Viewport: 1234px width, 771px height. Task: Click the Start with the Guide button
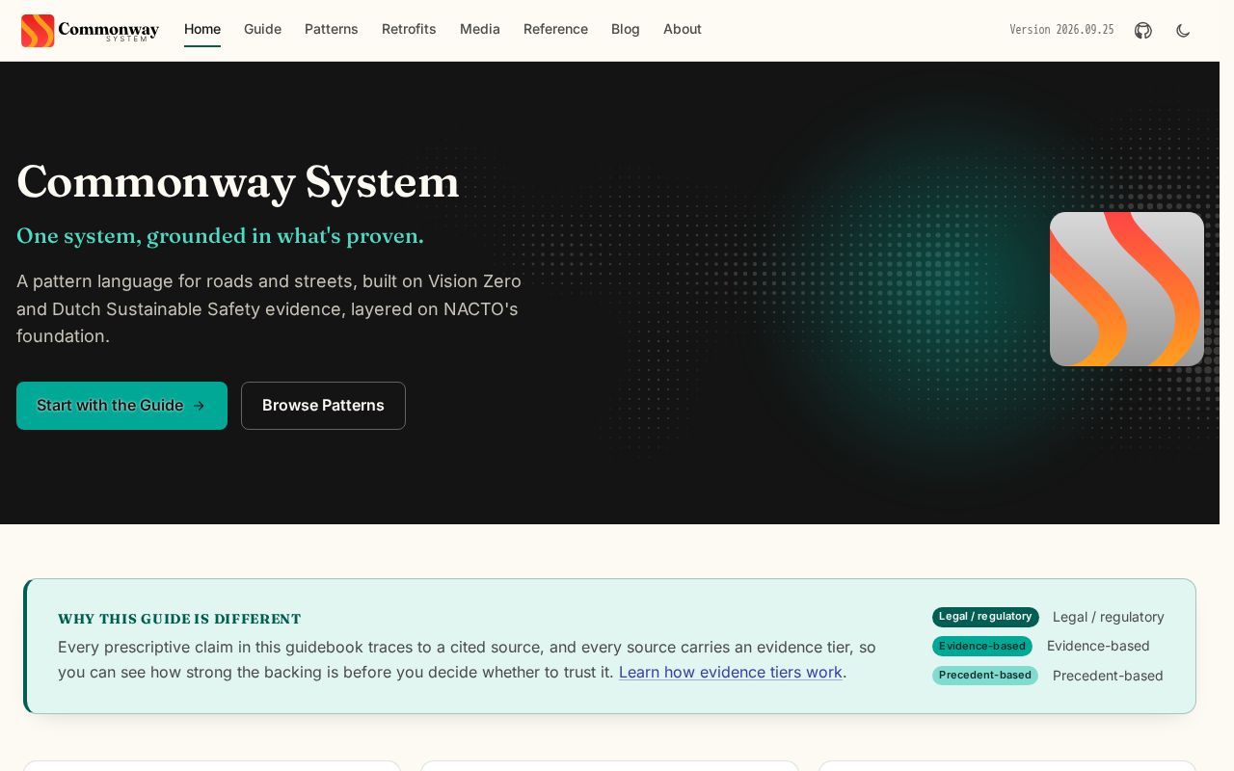[121, 406]
